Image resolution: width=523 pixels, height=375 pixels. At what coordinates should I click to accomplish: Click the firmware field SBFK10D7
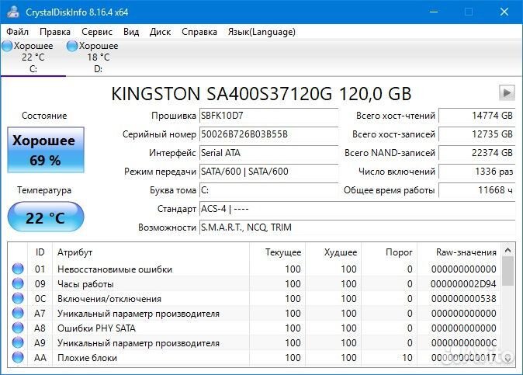point(268,116)
